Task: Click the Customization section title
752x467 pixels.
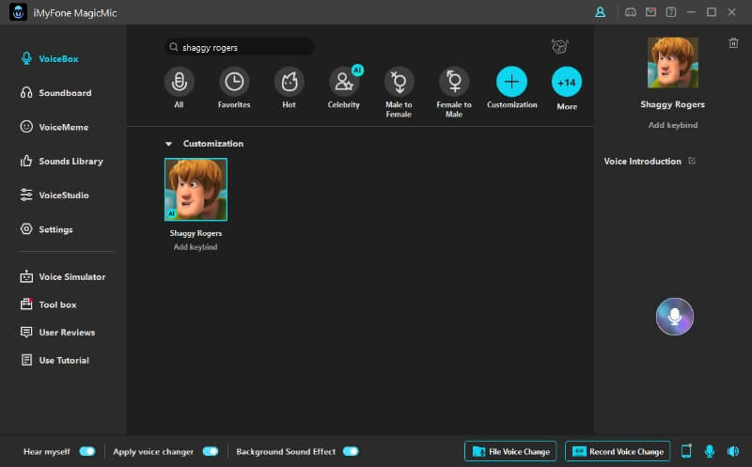Action: pyautogui.click(x=213, y=144)
